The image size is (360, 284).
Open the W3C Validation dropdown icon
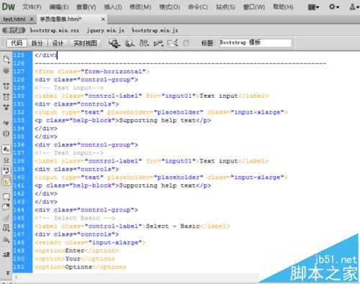point(158,43)
